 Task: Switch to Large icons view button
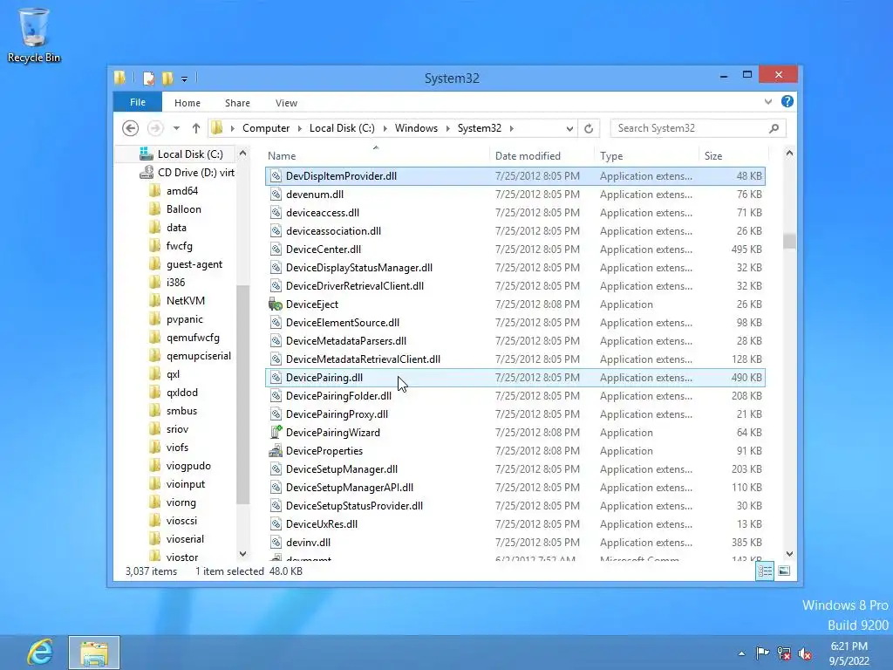(x=784, y=571)
